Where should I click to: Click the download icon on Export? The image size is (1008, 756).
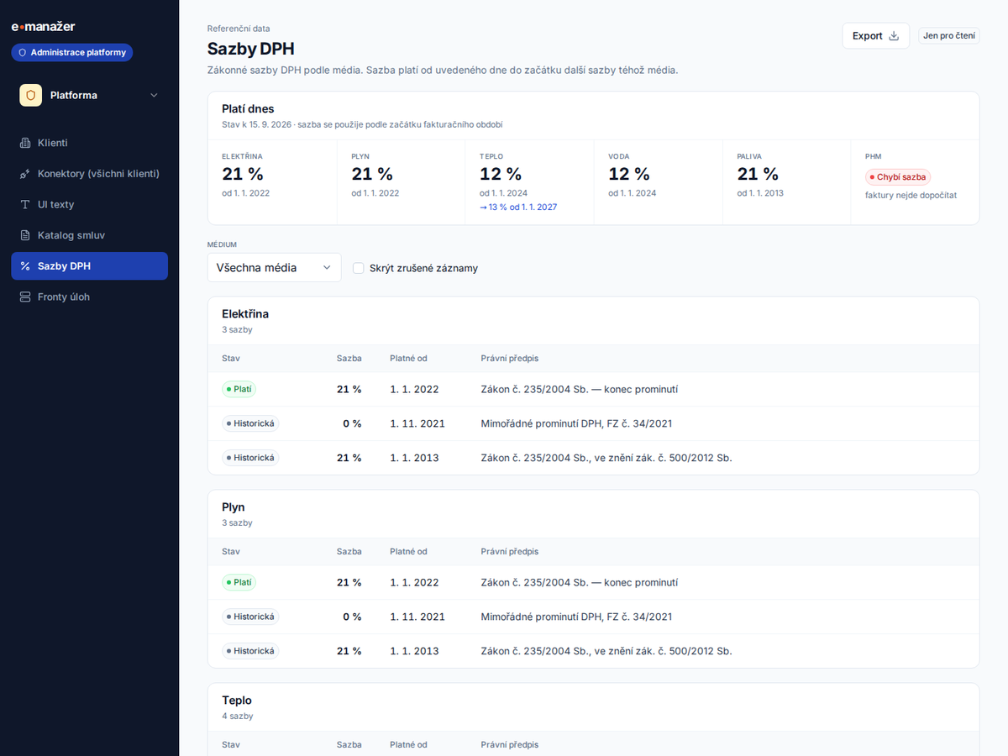pos(894,36)
